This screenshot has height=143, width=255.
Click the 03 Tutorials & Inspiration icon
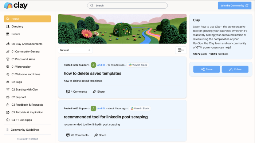pos(8,112)
